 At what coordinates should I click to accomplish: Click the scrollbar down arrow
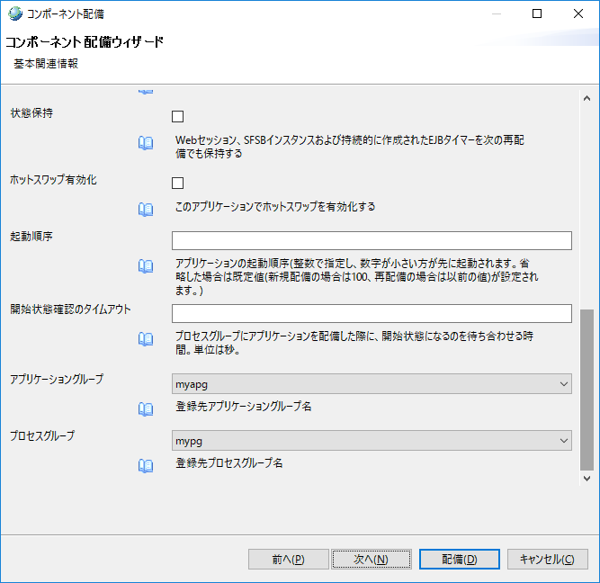coord(587,480)
